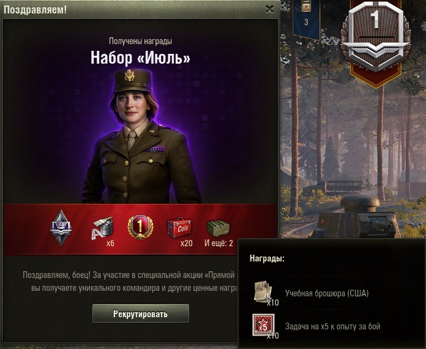Click the red Cola crate reward

[x=179, y=227]
